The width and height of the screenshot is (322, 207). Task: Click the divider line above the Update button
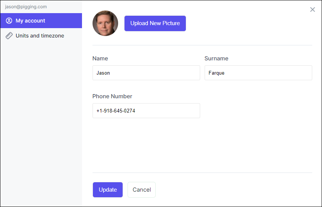202,173
